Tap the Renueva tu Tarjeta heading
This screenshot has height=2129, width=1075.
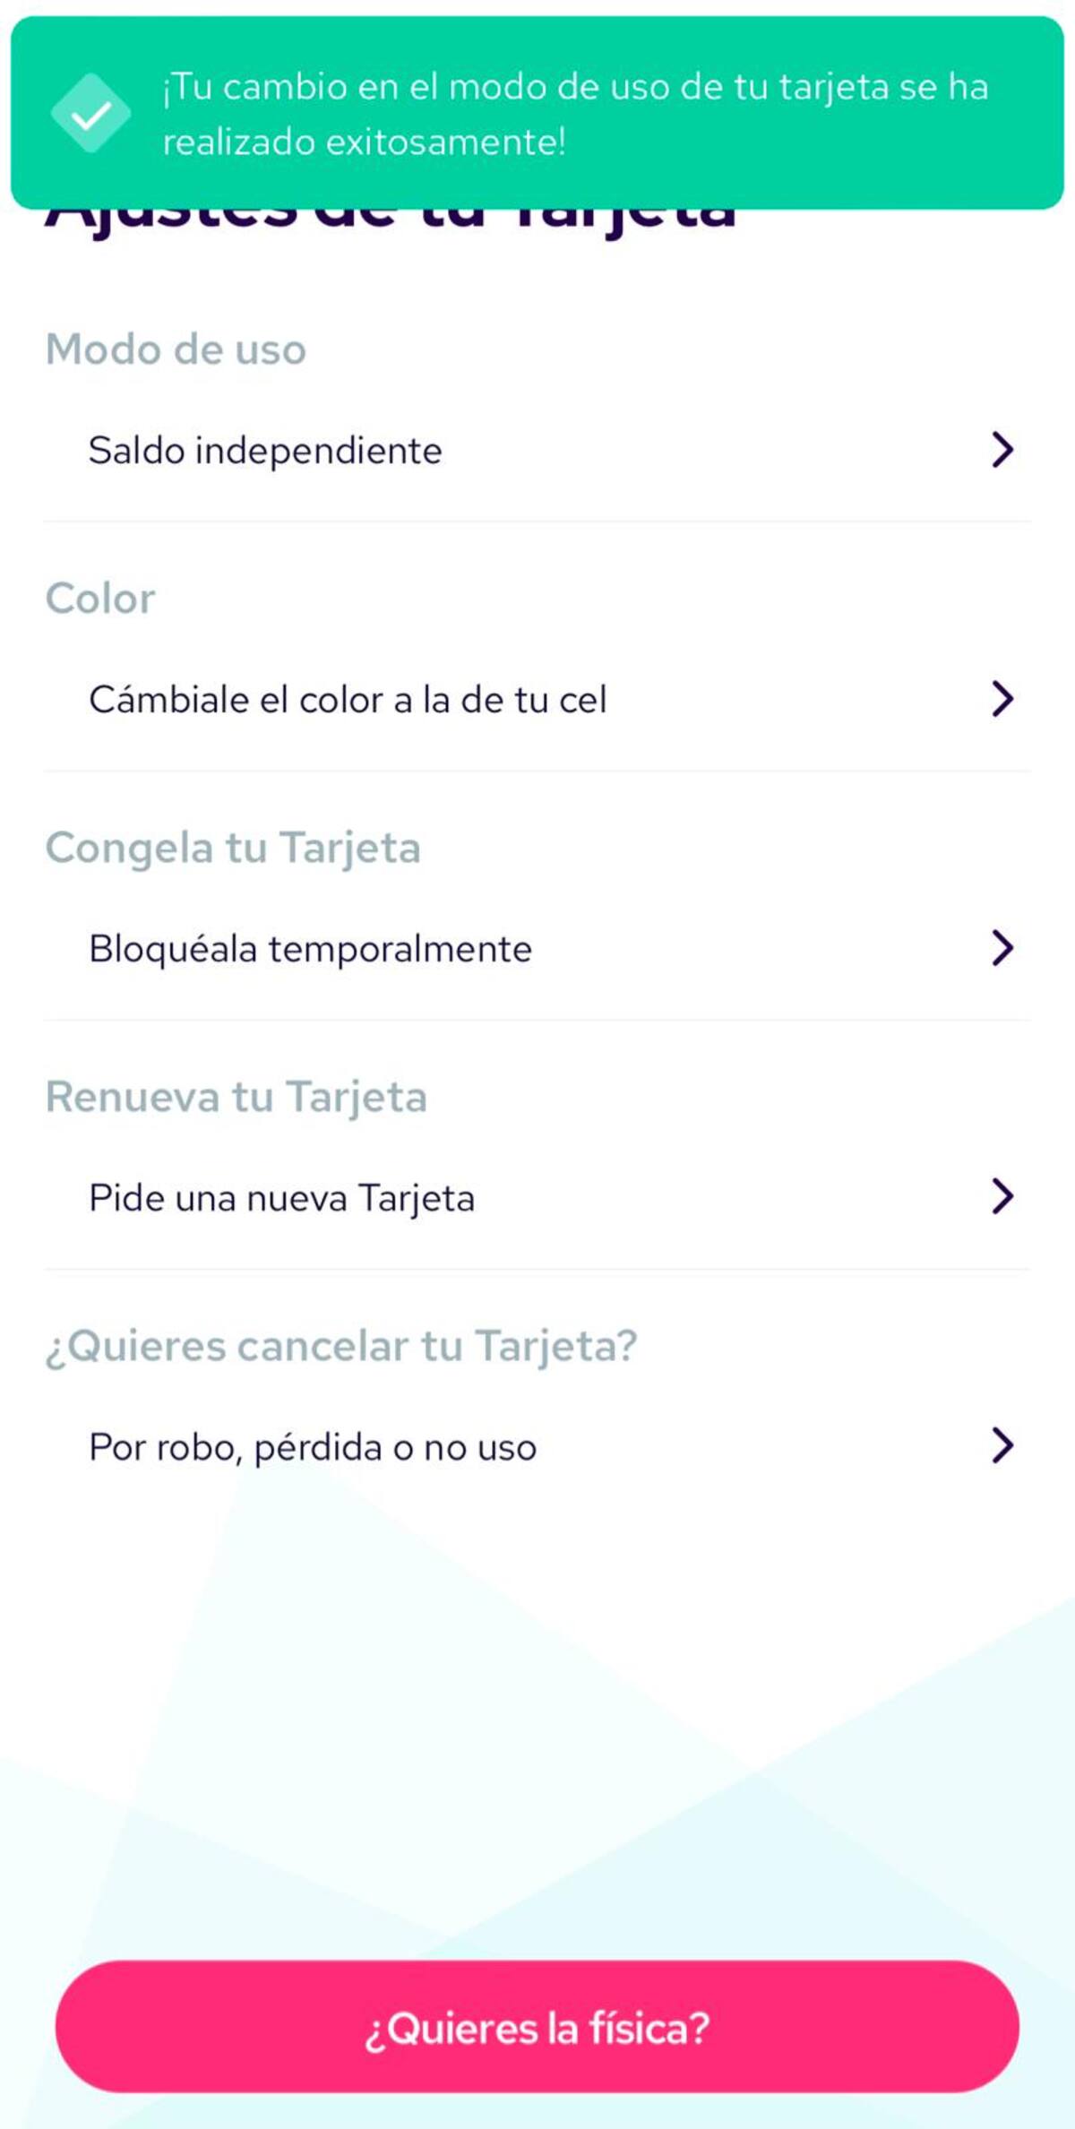point(236,1097)
